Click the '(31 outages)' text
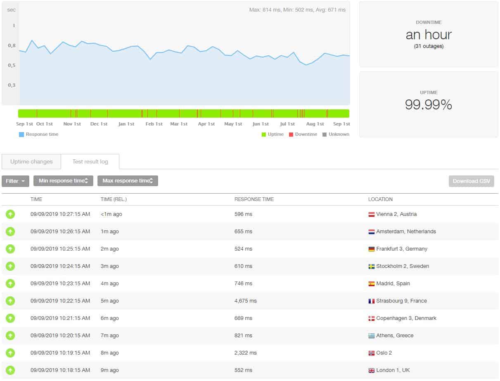Viewport: 500px width, 381px height. click(429, 46)
